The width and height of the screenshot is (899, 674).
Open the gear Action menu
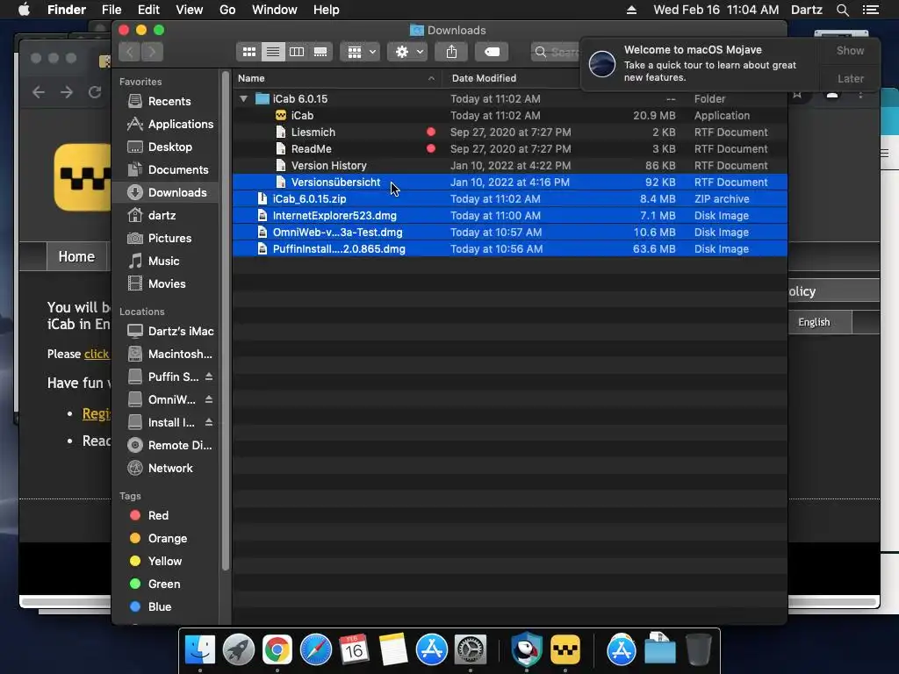click(407, 52)
